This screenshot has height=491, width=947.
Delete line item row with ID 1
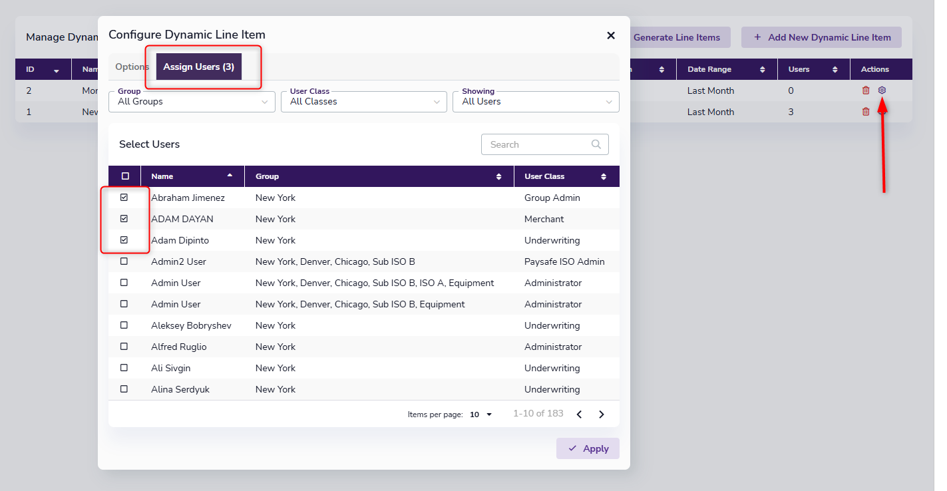tap(866, 112)
